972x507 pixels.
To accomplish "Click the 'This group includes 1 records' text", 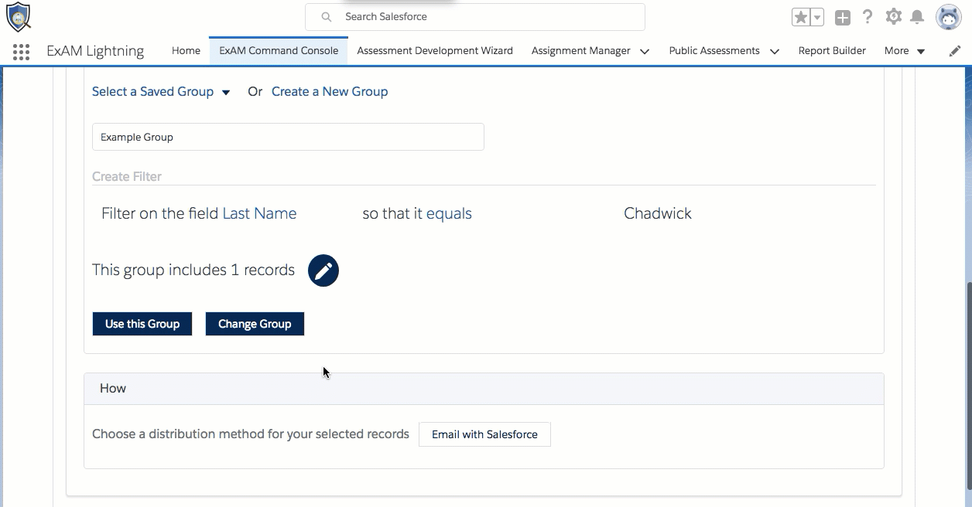I will 193,271.
